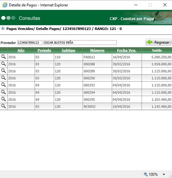The height and width of the screenshot is (178, 172).
Task: Minimize the Detalle de Pagos window
Action: coord(136,5)
